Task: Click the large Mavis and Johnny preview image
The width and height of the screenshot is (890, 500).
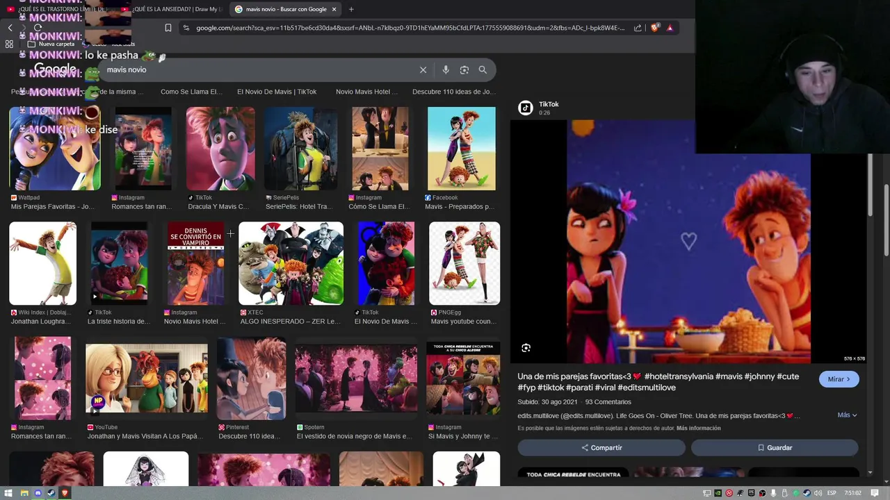Action: pyautogui.click(x=688, y=241)
